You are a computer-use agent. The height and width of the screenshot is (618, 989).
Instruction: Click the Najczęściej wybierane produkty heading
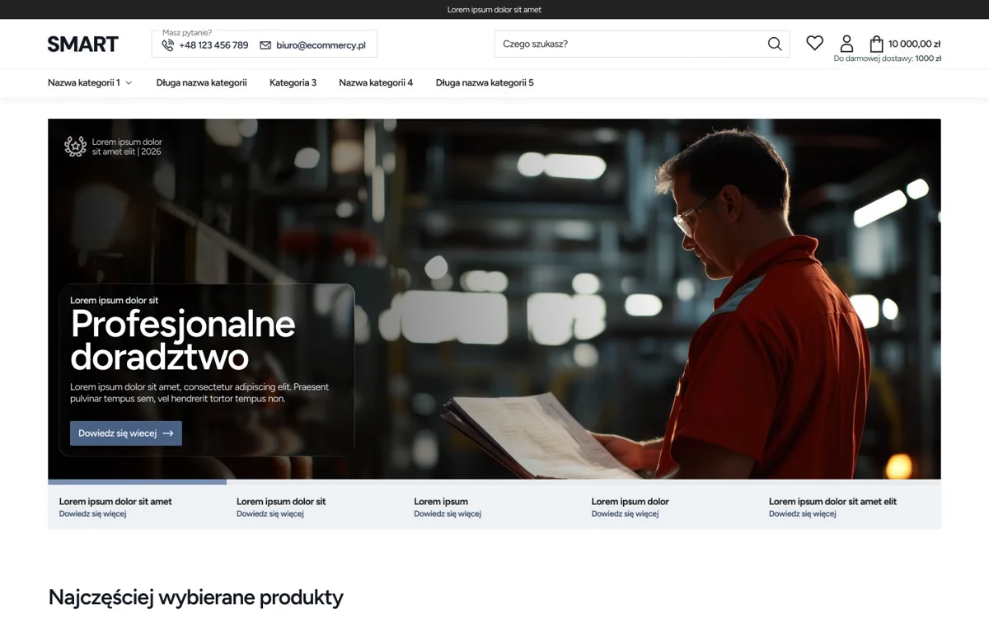(x=196, y=597)
